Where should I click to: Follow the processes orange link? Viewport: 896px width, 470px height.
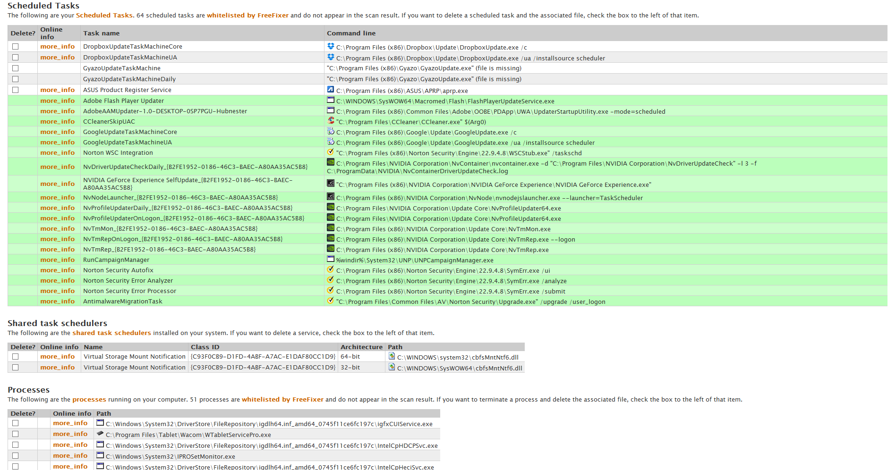[x=89, y=399]
